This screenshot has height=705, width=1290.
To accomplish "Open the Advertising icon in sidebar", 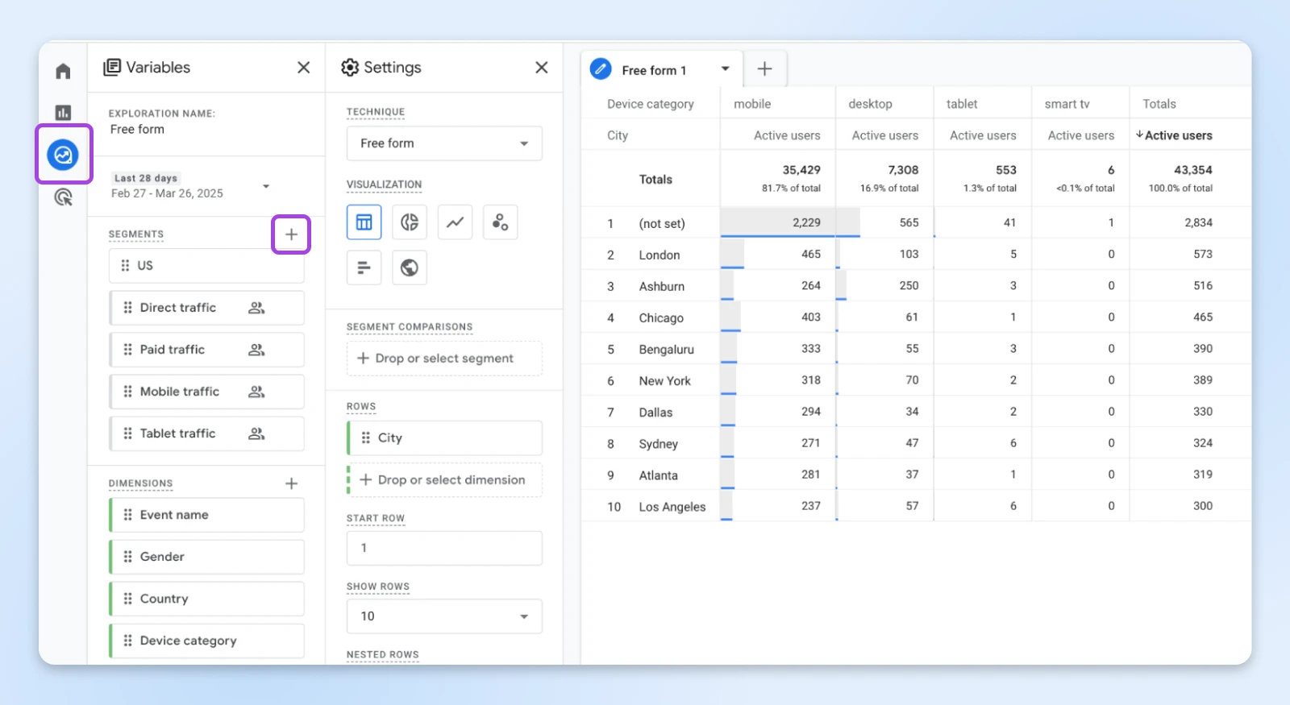I will pos(63,197).
